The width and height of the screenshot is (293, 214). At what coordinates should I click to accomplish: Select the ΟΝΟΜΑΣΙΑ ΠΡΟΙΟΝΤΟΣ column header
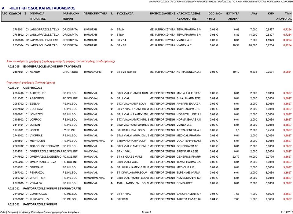[x=38, y=16]
